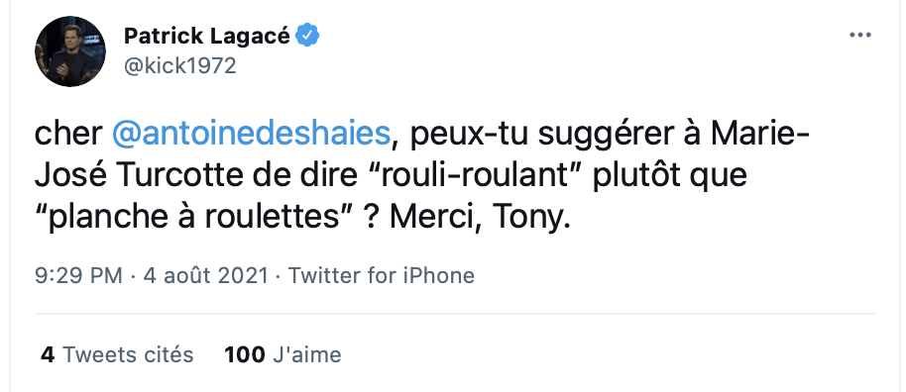Screen dimensions: 906x392
Task: Click the number 4 beside Tweets cités
Action: (48, 354)
